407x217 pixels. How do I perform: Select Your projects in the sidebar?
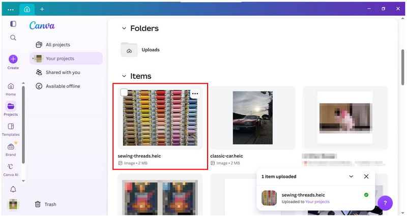pos(66,58)
